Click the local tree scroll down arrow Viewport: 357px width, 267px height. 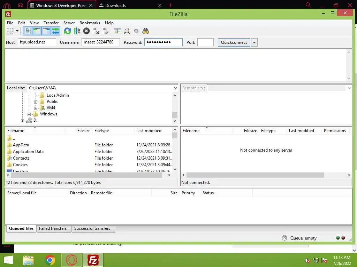click(175, 121)
